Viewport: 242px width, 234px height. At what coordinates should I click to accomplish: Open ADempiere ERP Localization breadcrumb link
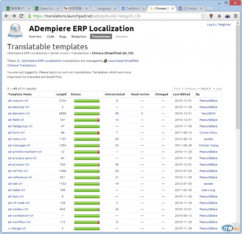pyautogui.click(x=27, y=53)
